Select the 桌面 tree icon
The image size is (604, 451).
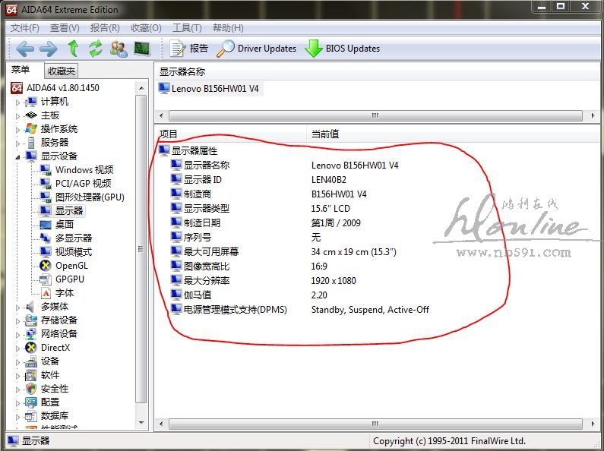coord(46,224)
